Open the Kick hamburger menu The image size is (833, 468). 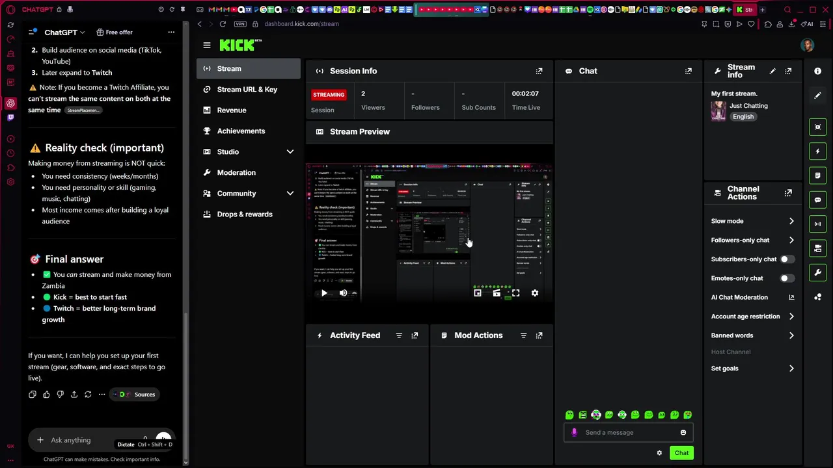[x=207, y=45]
